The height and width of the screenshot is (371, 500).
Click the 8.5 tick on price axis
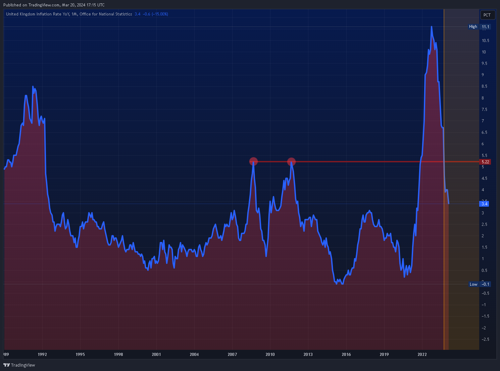(485, 86)
